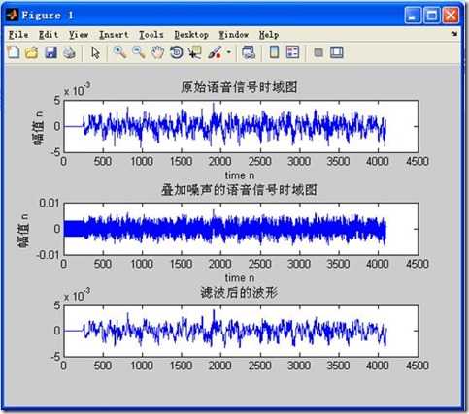Click the bottom plot's filtered waveform
469x414 pixels.
(225, 331)
